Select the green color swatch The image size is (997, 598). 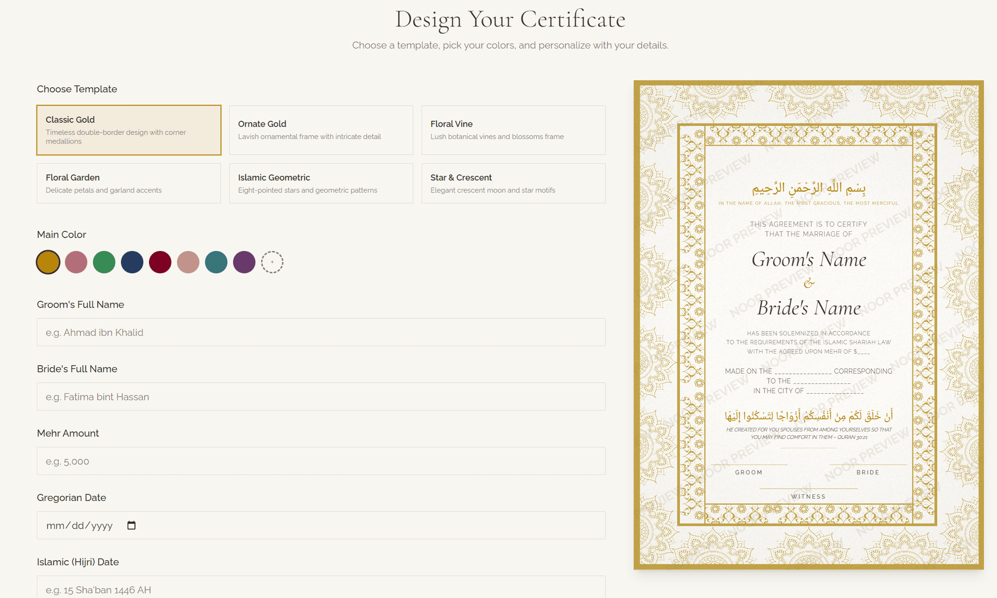(x=104, y=262)
